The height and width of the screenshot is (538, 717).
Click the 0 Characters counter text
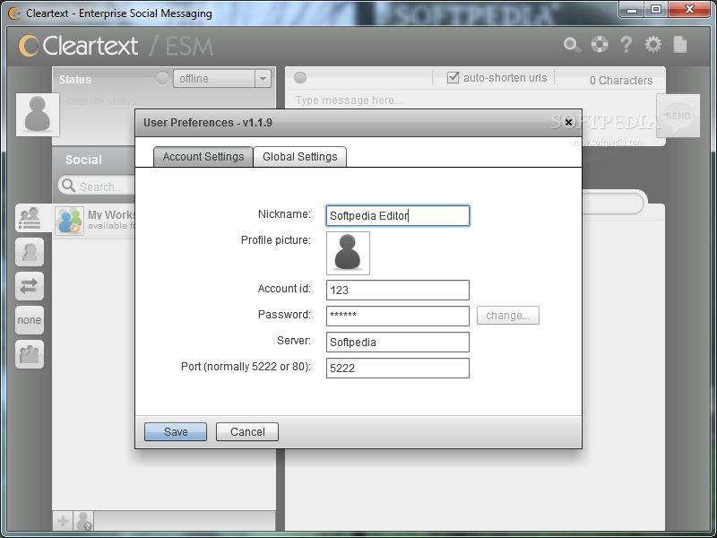click(621, 81)
